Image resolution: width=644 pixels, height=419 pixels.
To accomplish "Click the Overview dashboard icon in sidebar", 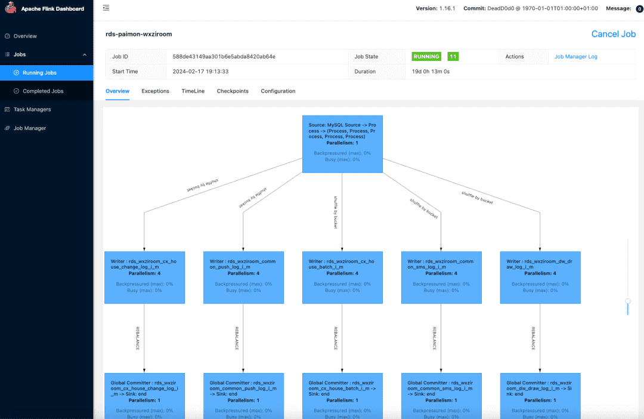I will pyautogui.click(x=7, y=36).
